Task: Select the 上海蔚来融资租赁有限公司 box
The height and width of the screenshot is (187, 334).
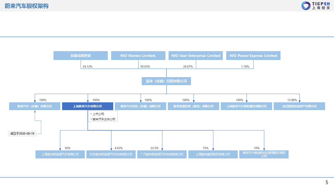Action: (x=213, y=154)
